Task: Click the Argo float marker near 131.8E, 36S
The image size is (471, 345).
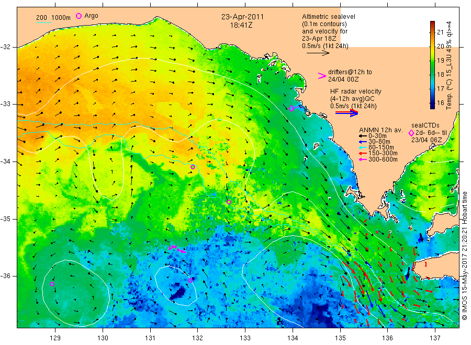Action: coord(190,281)
